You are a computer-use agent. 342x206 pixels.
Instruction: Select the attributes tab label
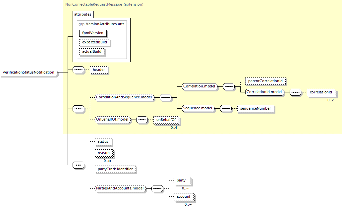point(83,15)
